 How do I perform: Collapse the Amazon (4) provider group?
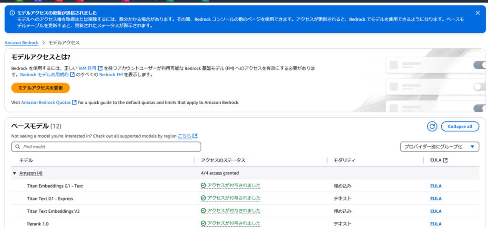coord(14,173)
